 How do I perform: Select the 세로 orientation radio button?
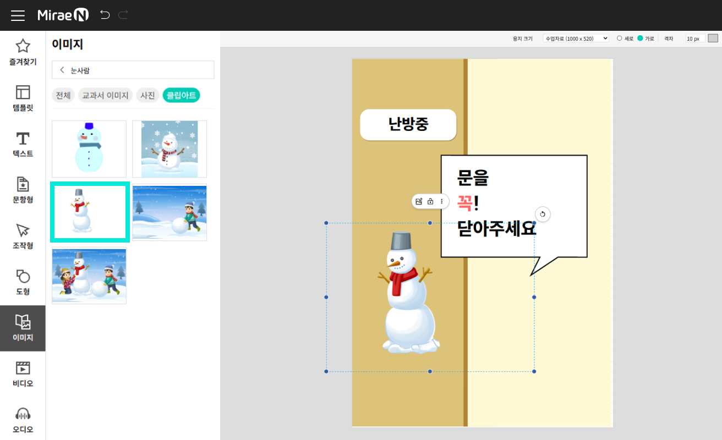tap(620, 38)
